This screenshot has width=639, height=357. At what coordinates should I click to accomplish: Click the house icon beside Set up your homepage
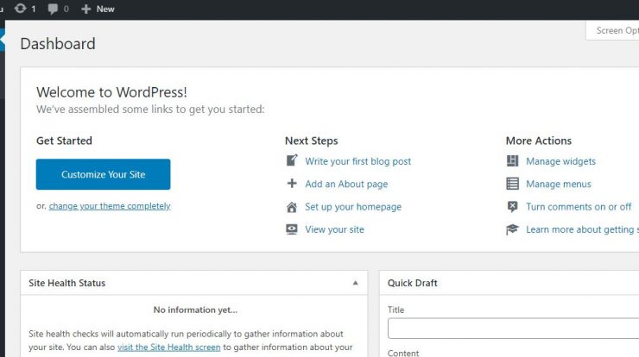(292, 207)
